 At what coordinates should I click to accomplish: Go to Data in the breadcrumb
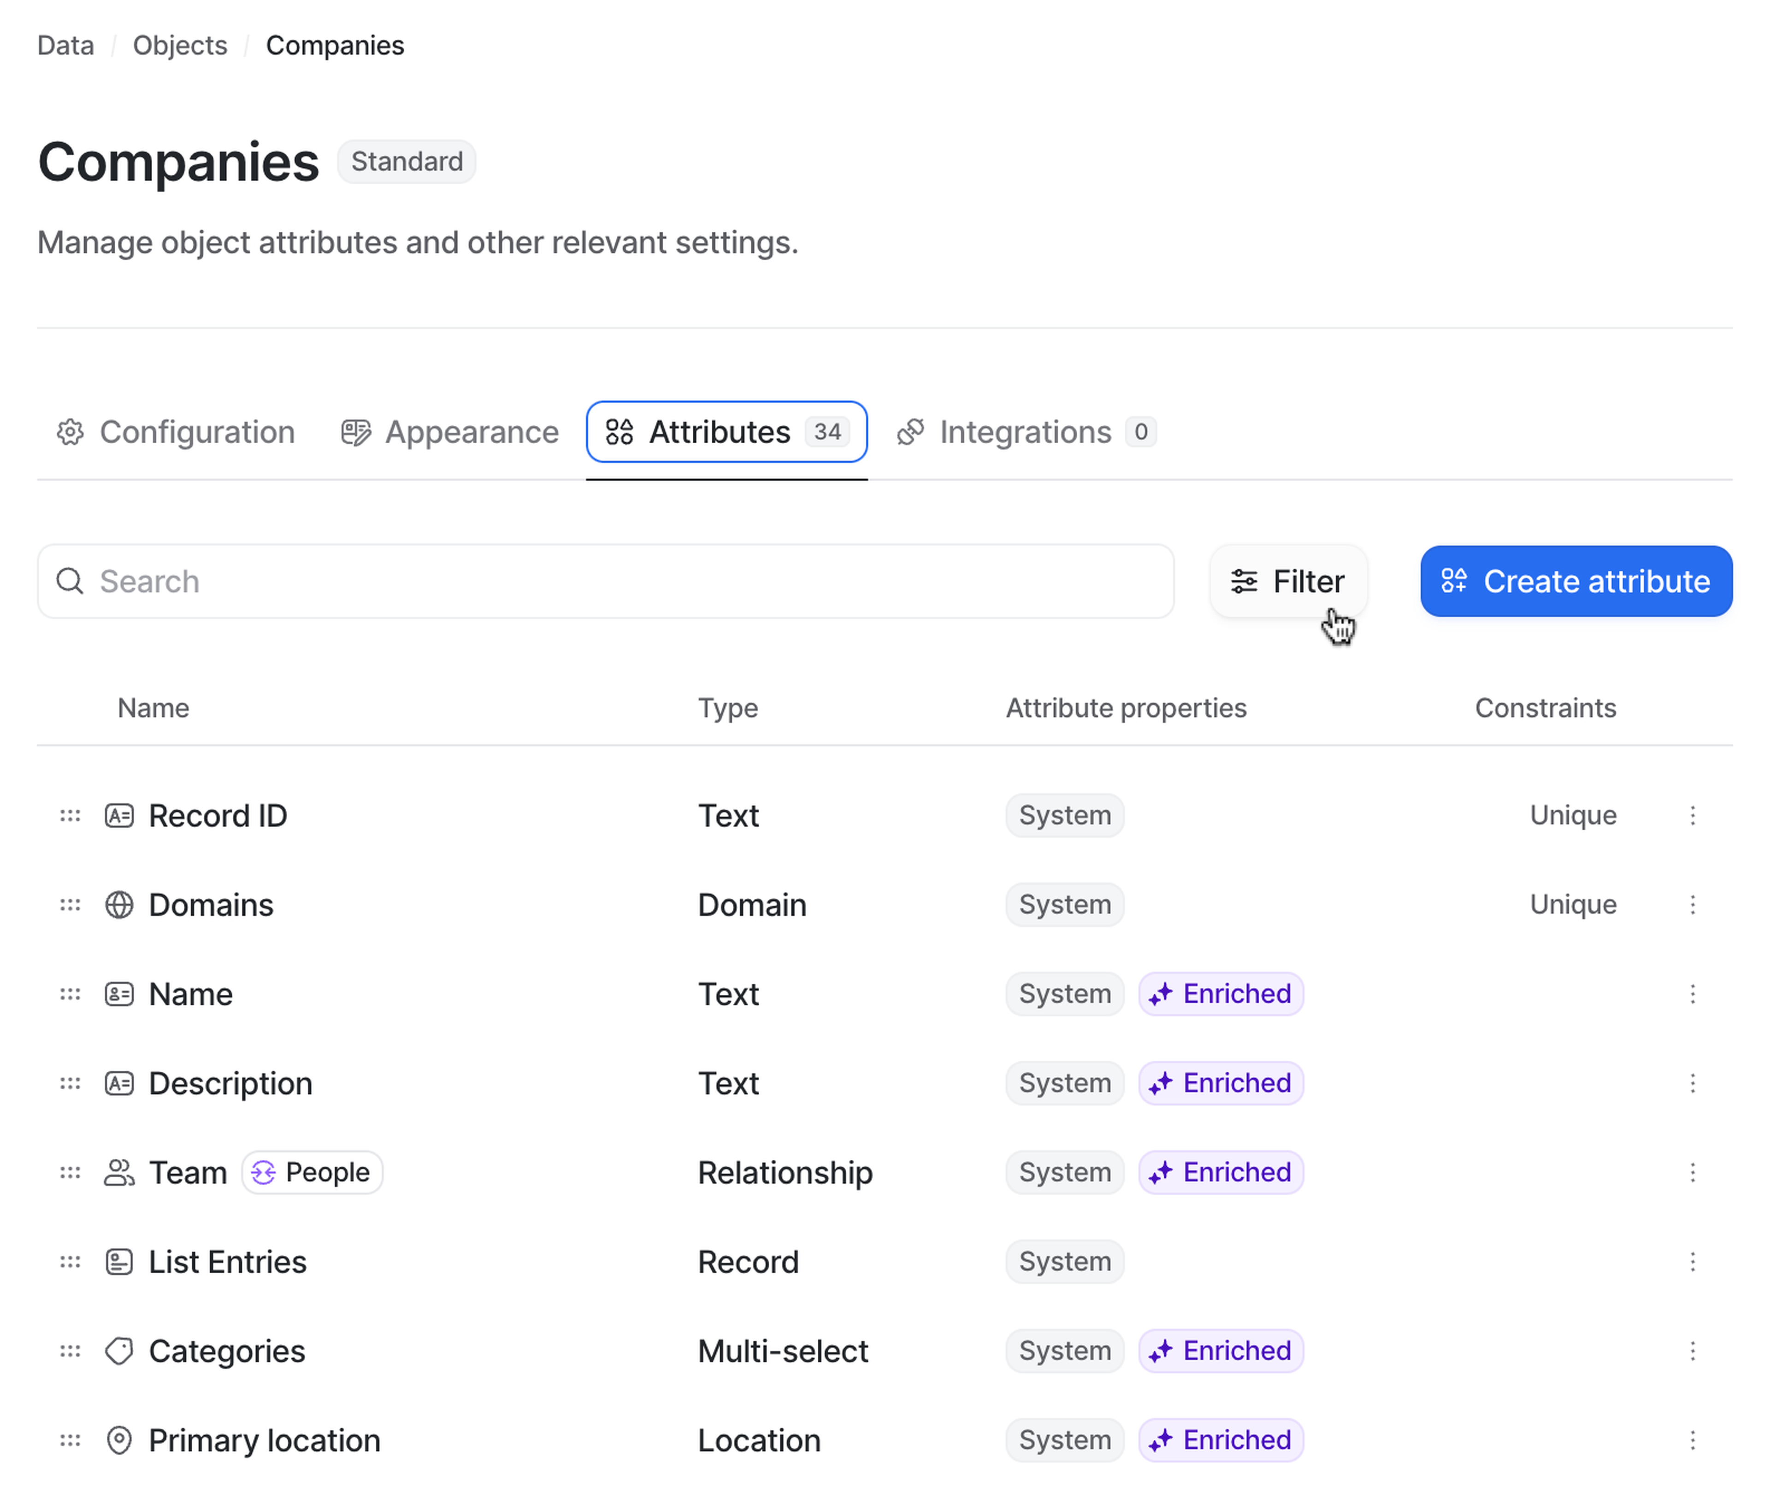point(66,46)
